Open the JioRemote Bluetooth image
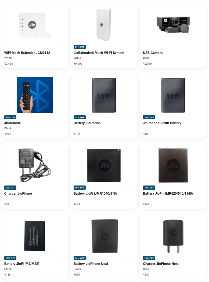 pyautogui.click(x=35, y=95)
